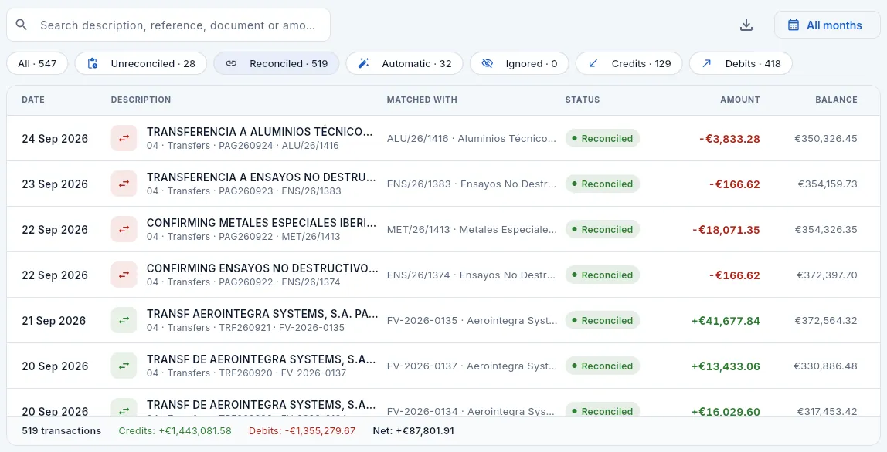Sort by the DESCRIPTION column header

[x=141, y=100]
